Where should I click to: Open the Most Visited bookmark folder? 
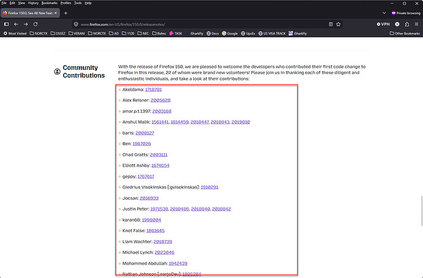click(x=15, y=34)
